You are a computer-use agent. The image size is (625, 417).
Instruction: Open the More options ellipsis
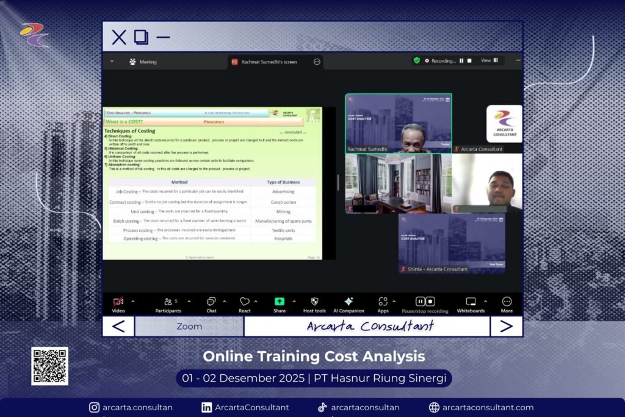pyautogui.click(x=507, y=302)
